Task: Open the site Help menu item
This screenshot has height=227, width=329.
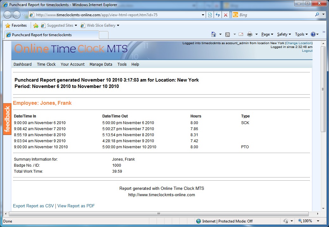Action: click(135, 64)
